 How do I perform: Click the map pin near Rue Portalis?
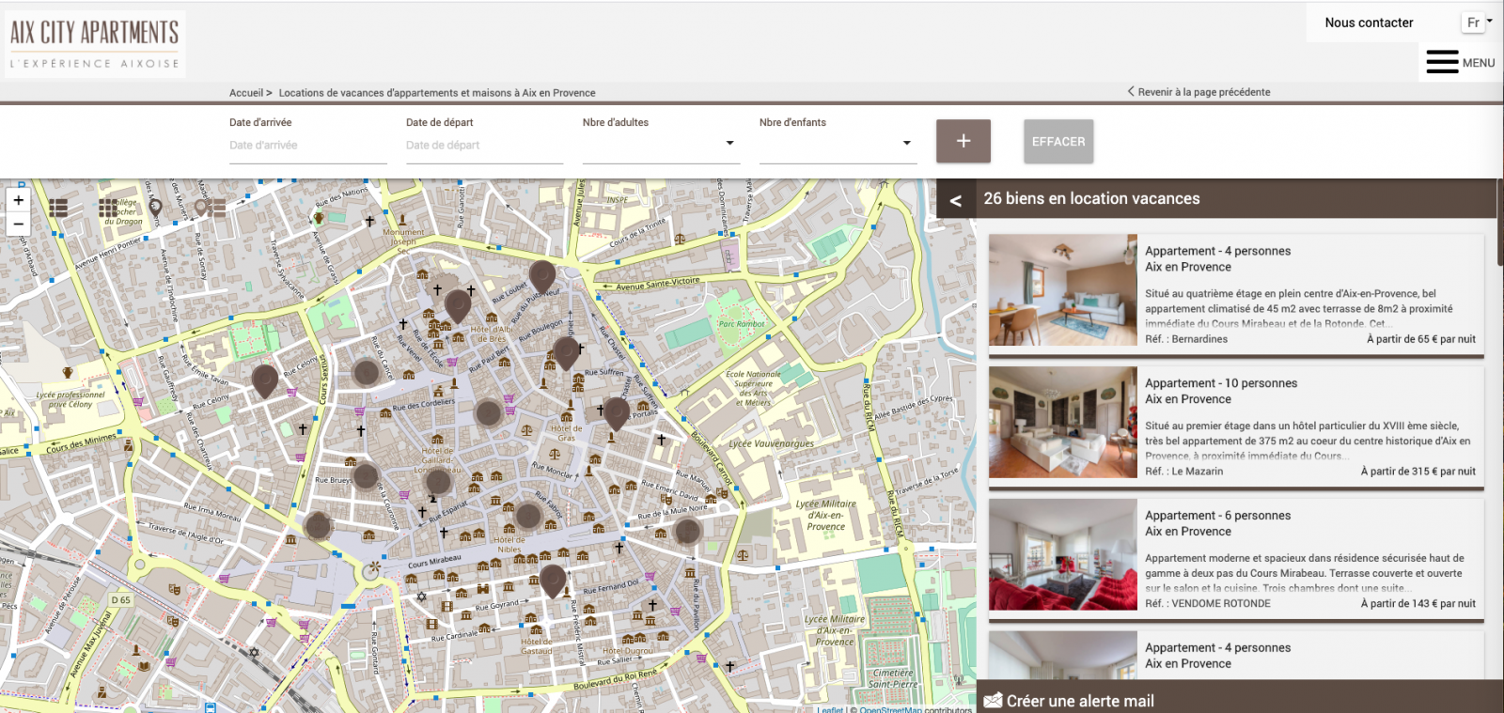616,413
